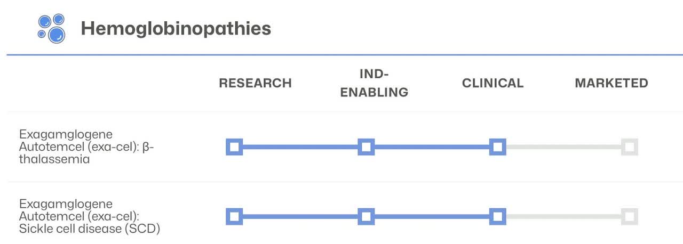Click the Sickle cell disease Research marker
The width and height of the screenshot is (683, 244).
click(234, 216)
